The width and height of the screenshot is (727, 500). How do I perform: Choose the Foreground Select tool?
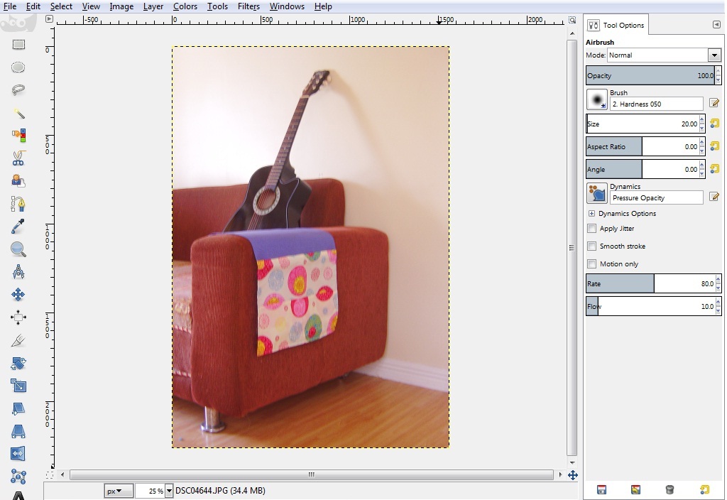tap(18, 181)
